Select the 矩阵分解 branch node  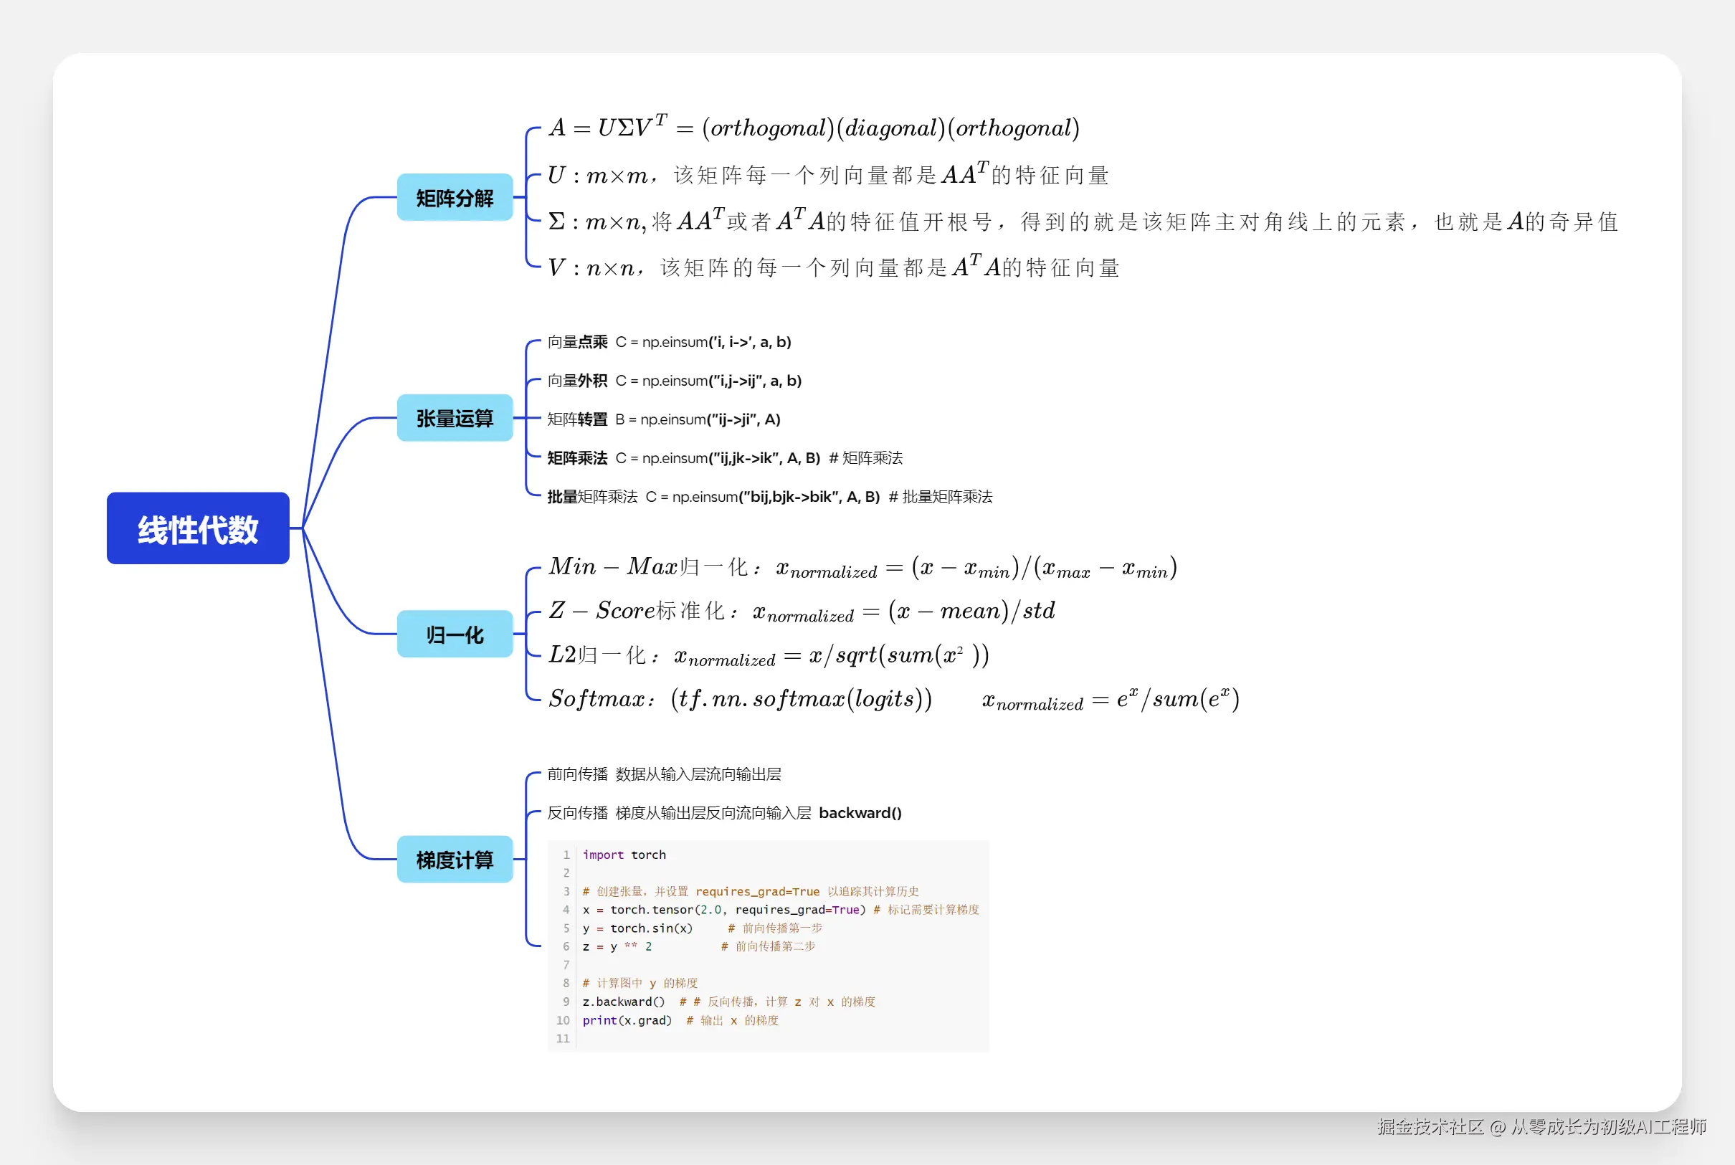(455, 198)
